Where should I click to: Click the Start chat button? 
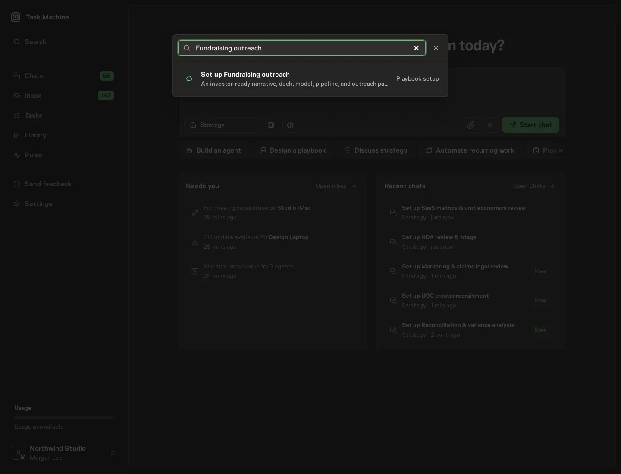click(530, 125)
